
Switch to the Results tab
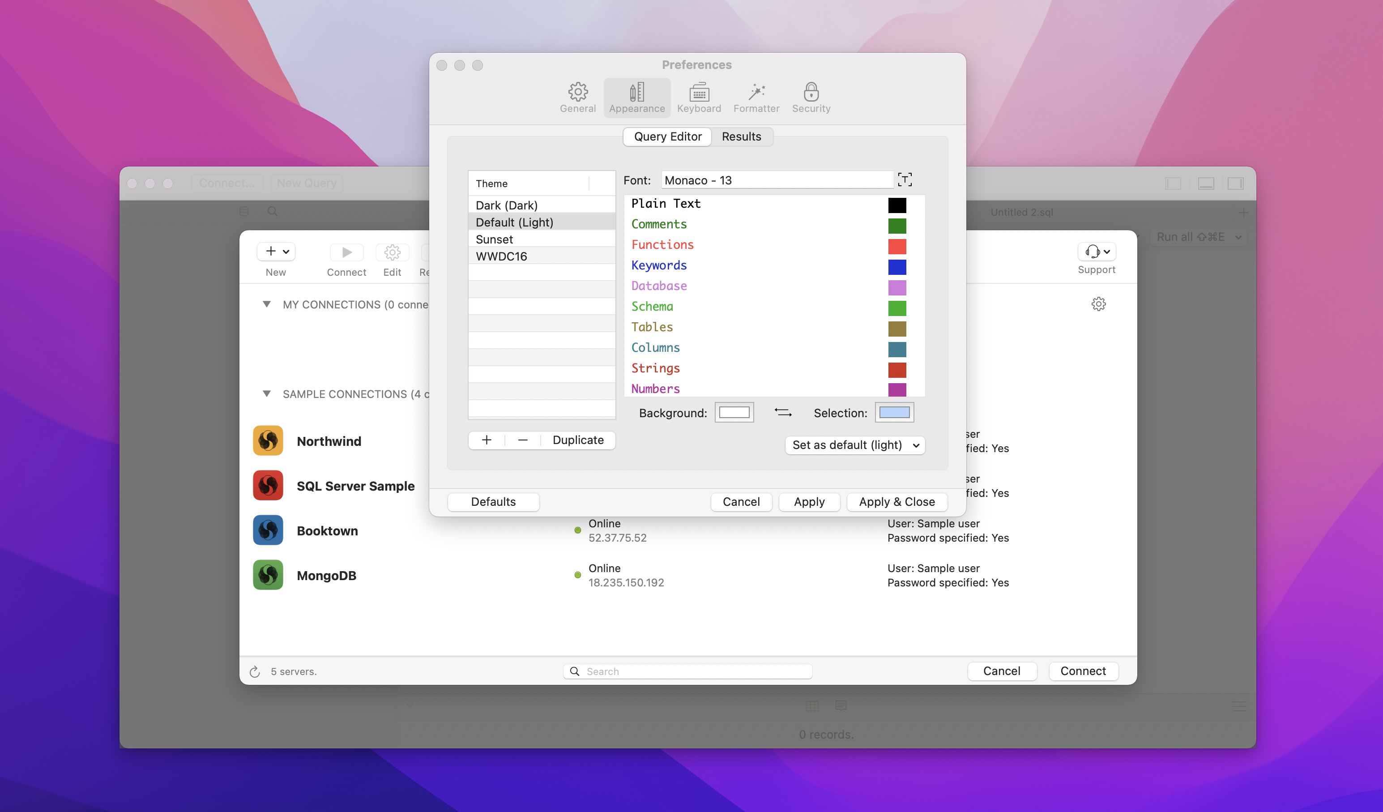[741, 137]
